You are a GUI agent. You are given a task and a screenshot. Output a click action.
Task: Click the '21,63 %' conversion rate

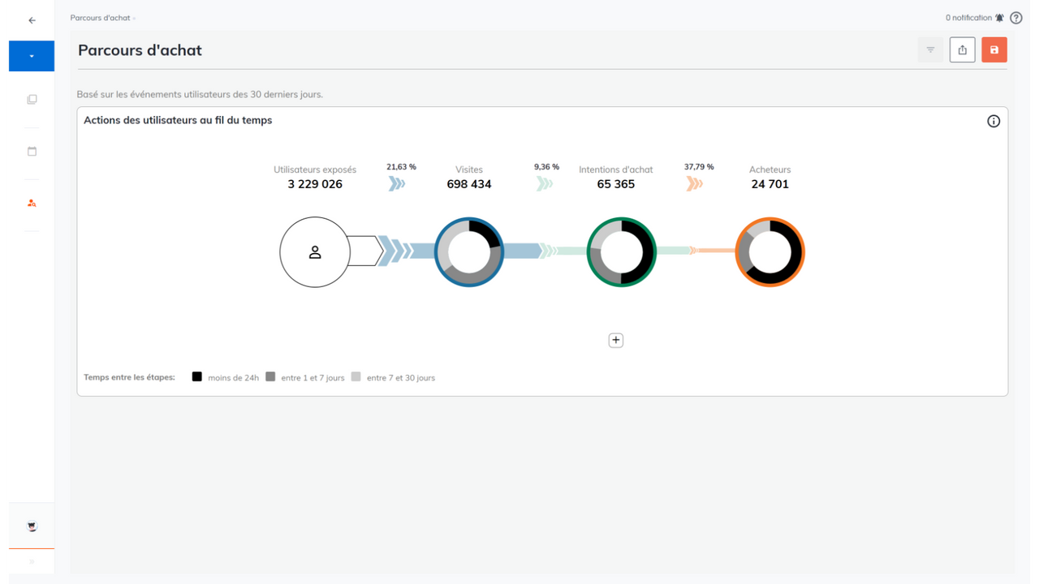[401, 167]
